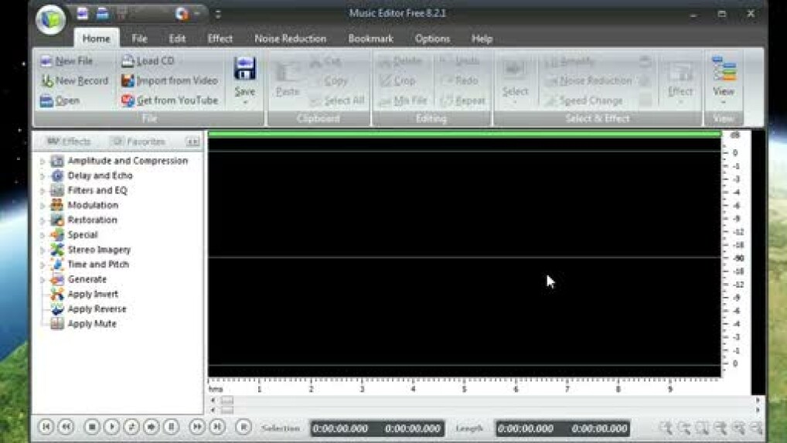This screenshot has width=787, height=443.
Task: Expand the Filters and EQ category
Action: click(x=43, y=191)
